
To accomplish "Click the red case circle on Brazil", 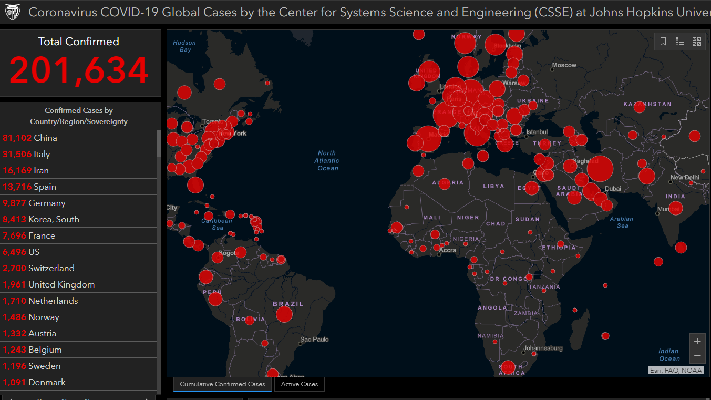I will pyautogui.click(x=284, y=314).
